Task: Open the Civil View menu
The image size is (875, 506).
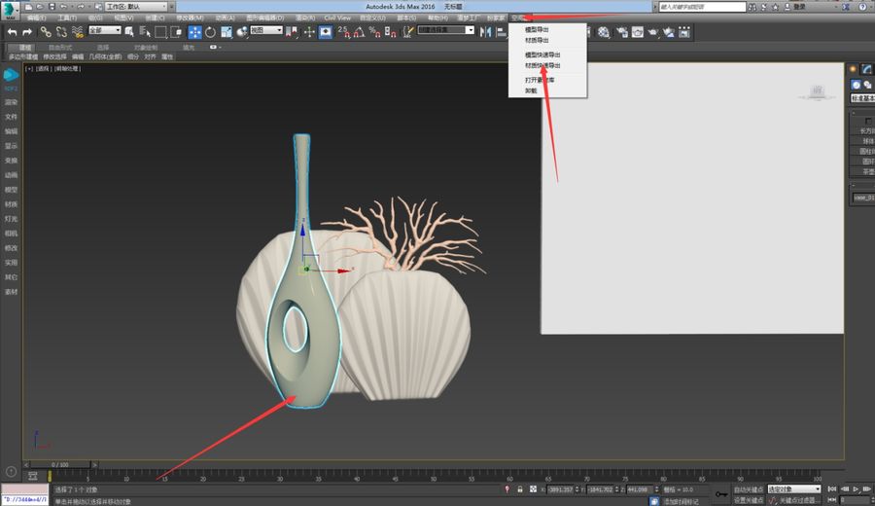Action: click(x=337, y=18)
